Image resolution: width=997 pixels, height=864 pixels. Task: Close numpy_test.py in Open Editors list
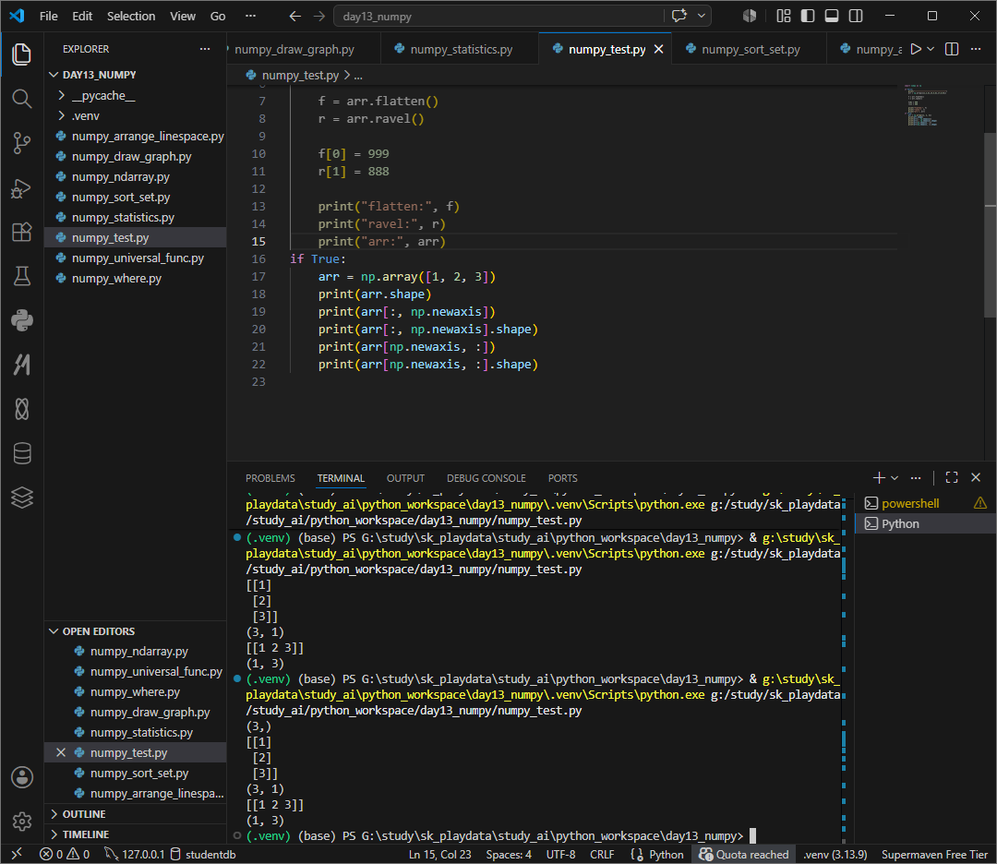coord(61,752)
